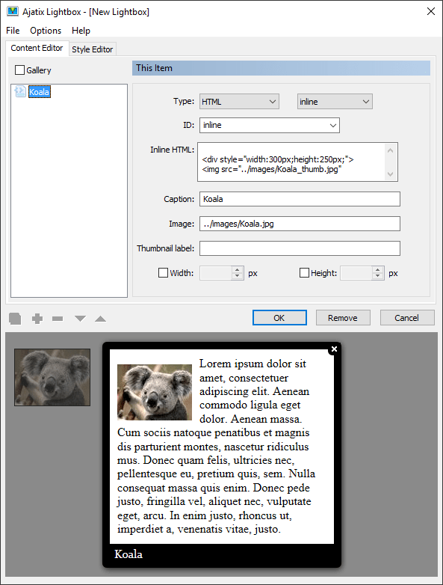Open the File menu
443x585 pixels.
pos(13,31)
